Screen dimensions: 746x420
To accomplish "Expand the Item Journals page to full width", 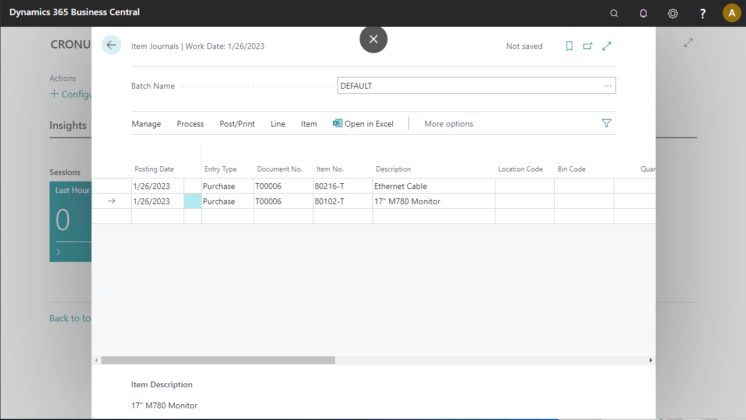I will coord(607,46).
